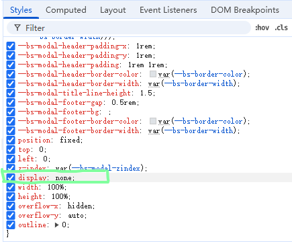This screenshot has height=242, width=292.
Task: Edit the header-padding value '1rem 1rem'
Action: click(146, 65)
